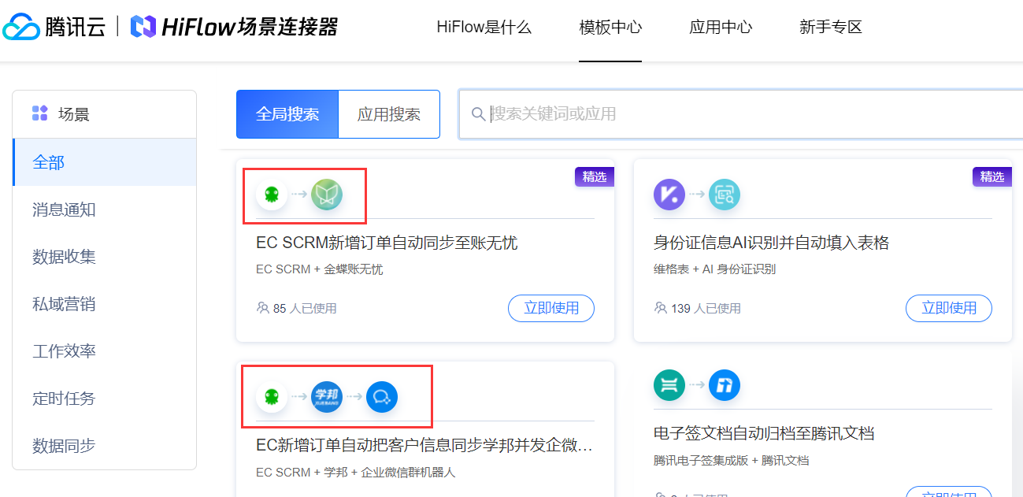Open the 应用中心 navigation tab

(x=721, y=28)
